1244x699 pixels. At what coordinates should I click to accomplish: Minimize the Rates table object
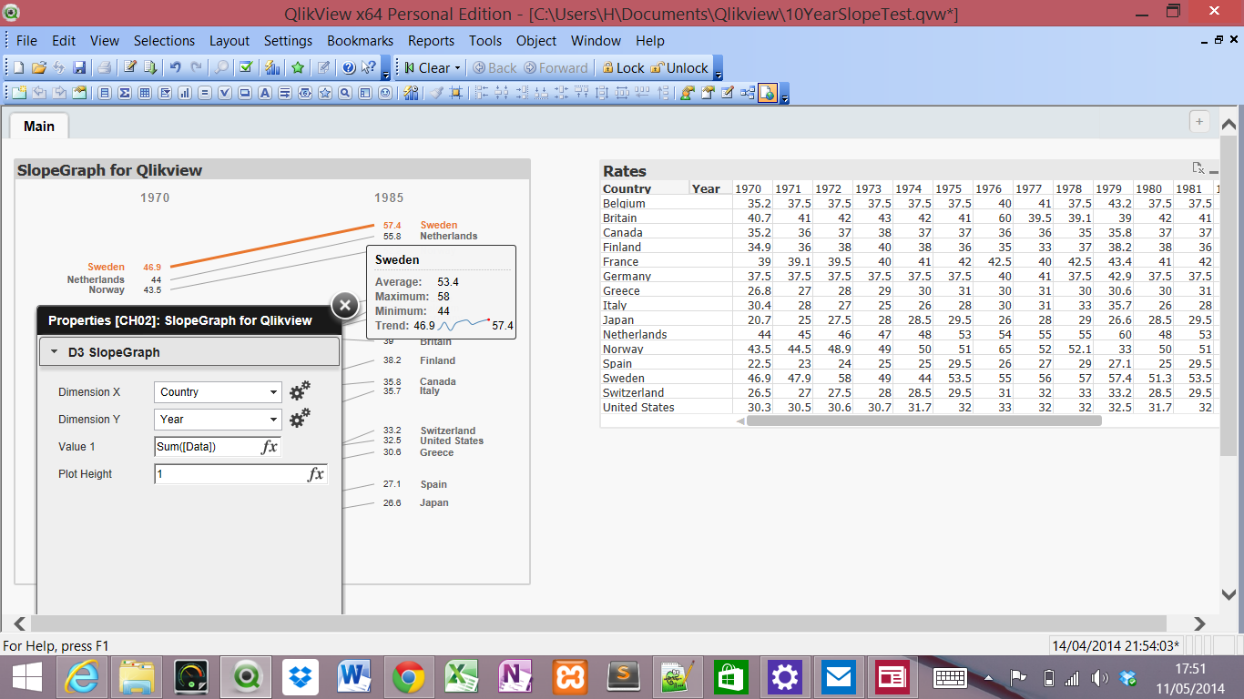tap(1214, 170)
